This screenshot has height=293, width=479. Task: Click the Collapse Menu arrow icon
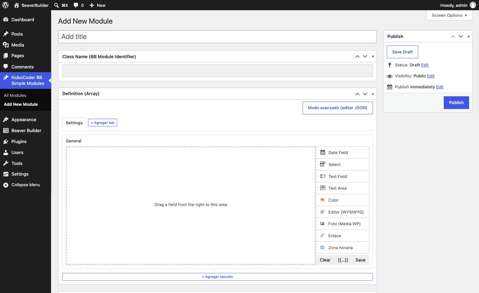click(x=6, y=185)
